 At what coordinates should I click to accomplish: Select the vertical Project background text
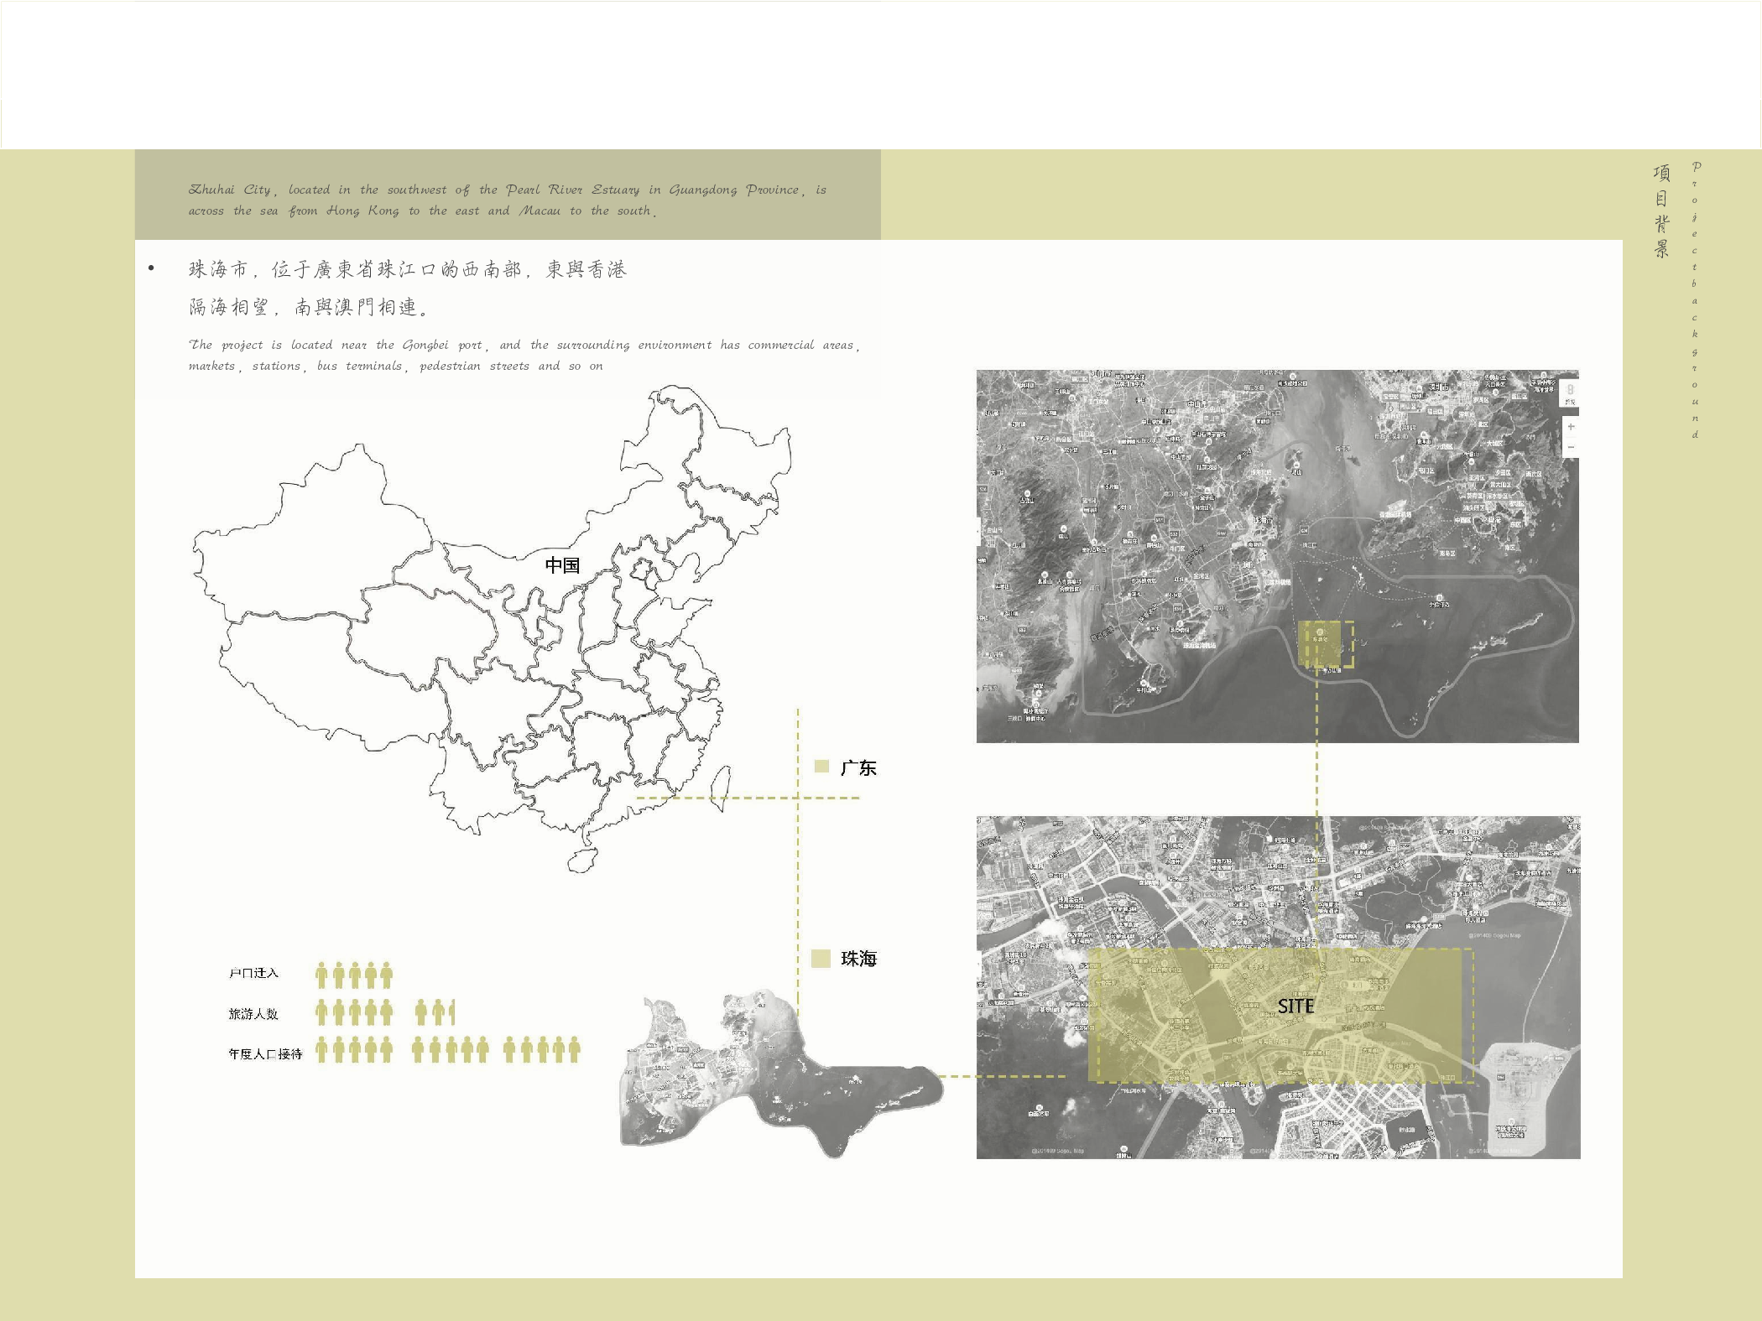tap(1695, 300)
